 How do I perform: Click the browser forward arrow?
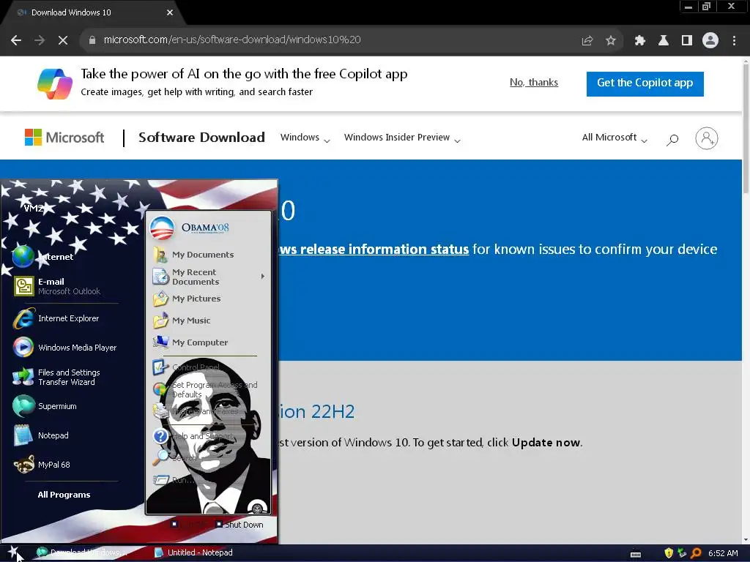[40, 40]
